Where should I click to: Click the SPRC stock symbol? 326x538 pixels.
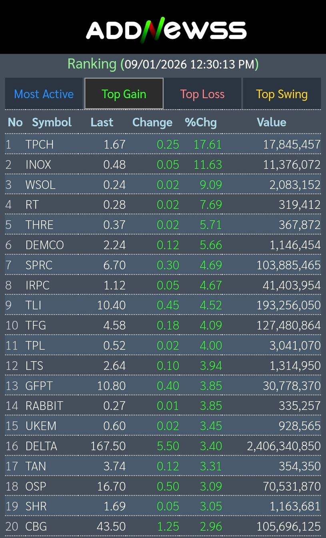39,265
